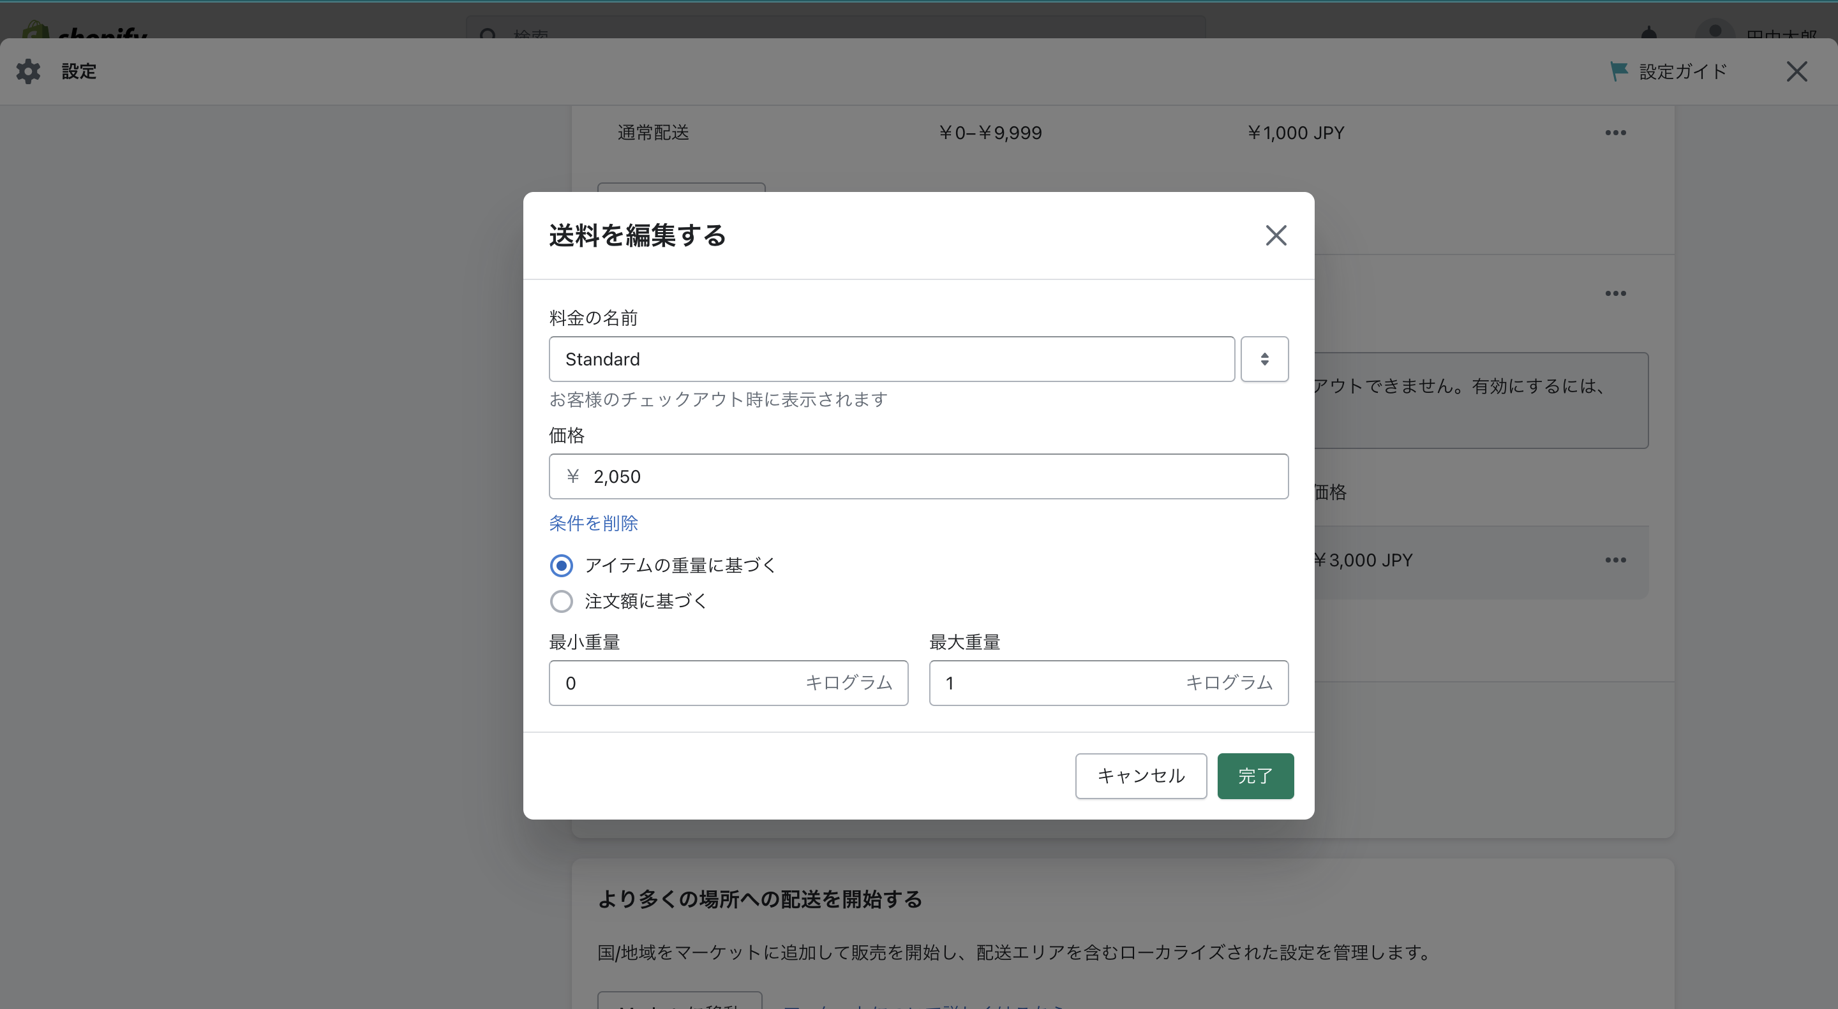
Task: Click the green 完了 button
Action: [1255, 776]
